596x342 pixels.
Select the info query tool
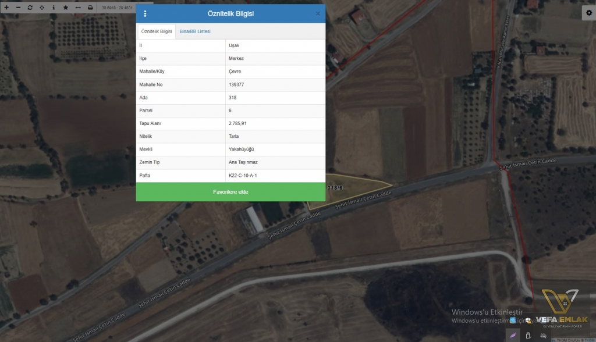54,8
